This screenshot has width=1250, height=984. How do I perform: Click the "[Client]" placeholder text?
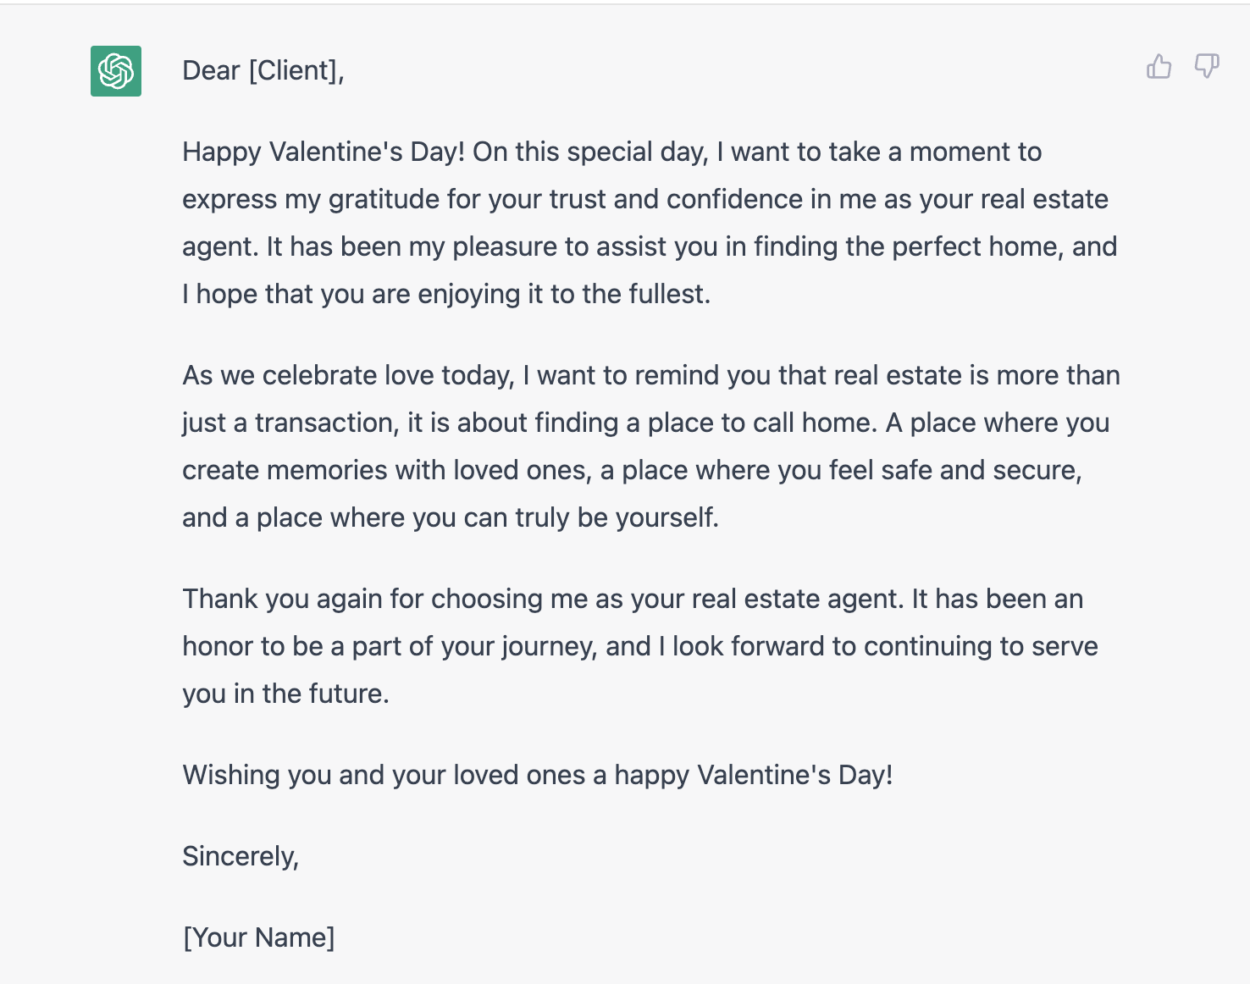(x=293, y=70)
